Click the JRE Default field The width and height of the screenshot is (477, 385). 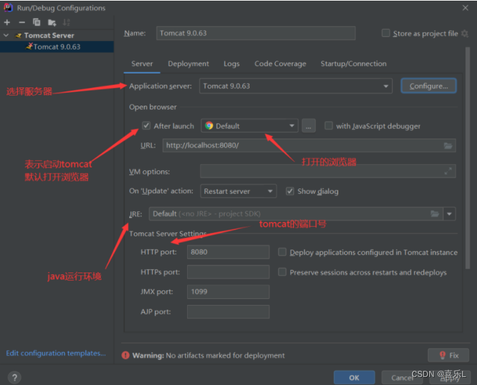click(296, 214)
